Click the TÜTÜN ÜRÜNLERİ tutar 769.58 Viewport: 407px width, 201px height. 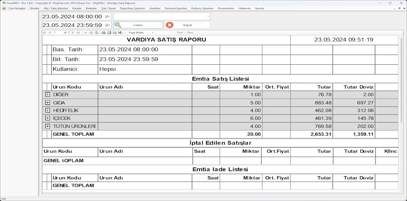coord(323,126)
